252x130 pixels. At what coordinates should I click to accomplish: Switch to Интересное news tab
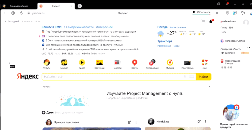click(104, 27)
